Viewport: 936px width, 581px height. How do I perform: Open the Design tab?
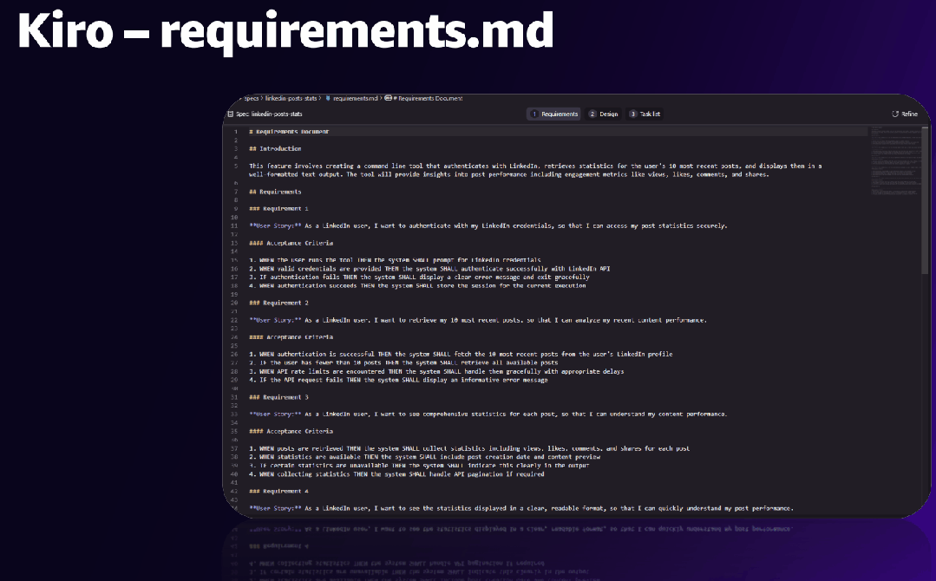point(608,114)
